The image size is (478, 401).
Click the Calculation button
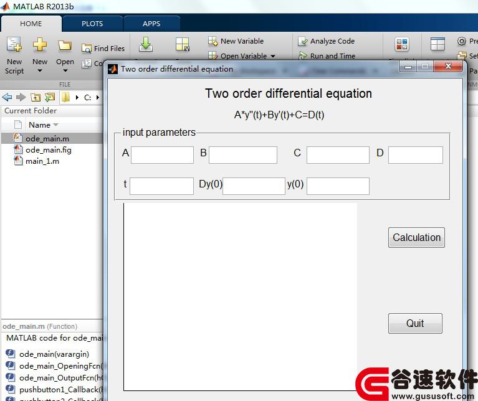(416, 237)
